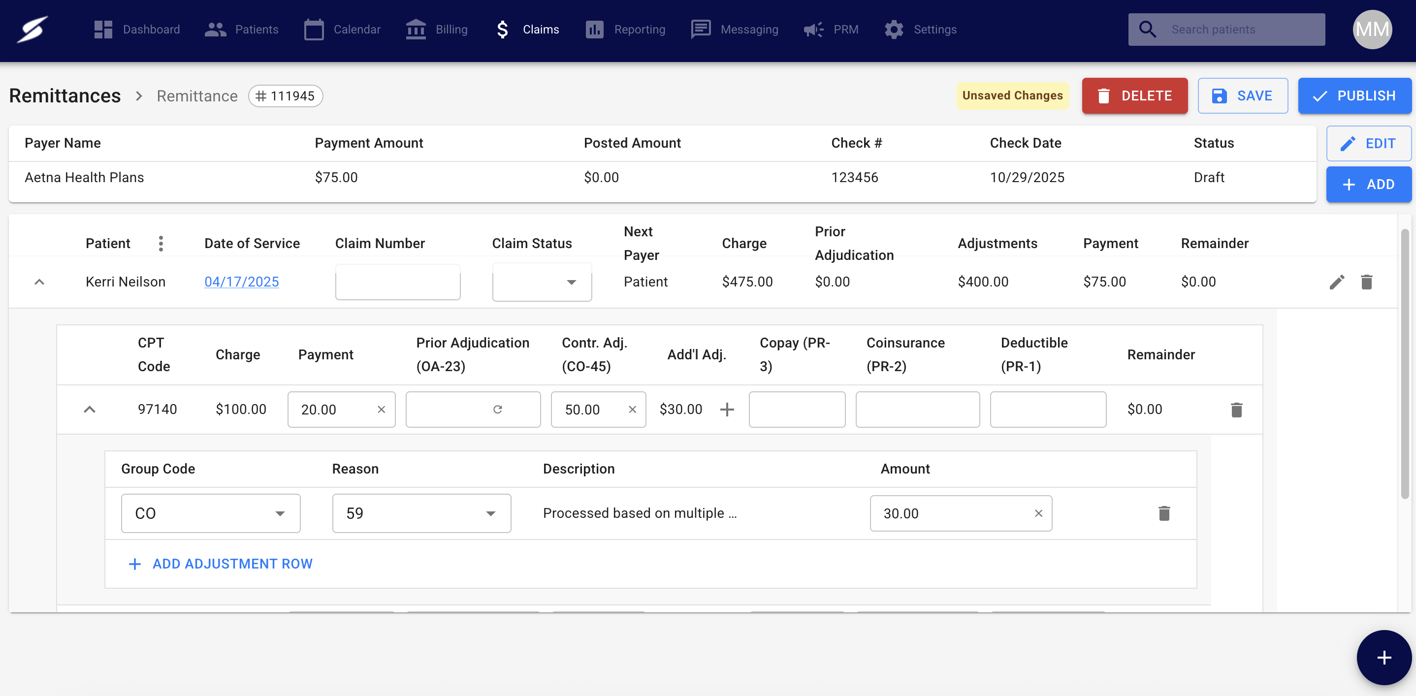Click pencil icon on Kerri Neilson row
1416x696 pixels.
click(1336, 282)
